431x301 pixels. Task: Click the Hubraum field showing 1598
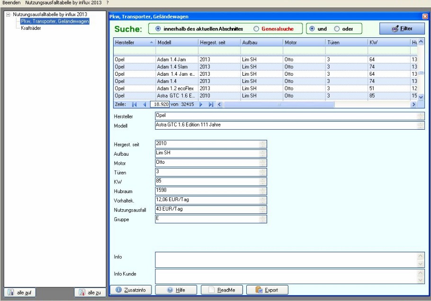211,191
